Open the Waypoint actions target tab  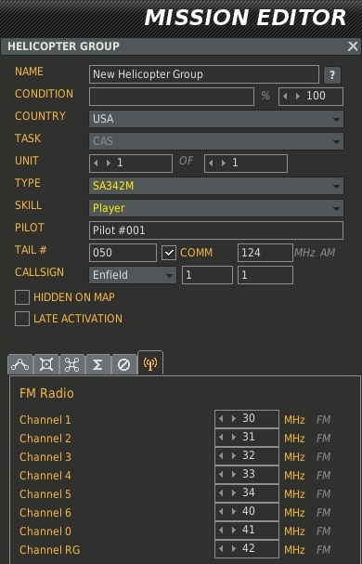(46, 364)
